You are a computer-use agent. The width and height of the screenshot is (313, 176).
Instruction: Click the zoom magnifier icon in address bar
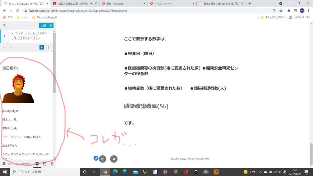click(274, 11)
